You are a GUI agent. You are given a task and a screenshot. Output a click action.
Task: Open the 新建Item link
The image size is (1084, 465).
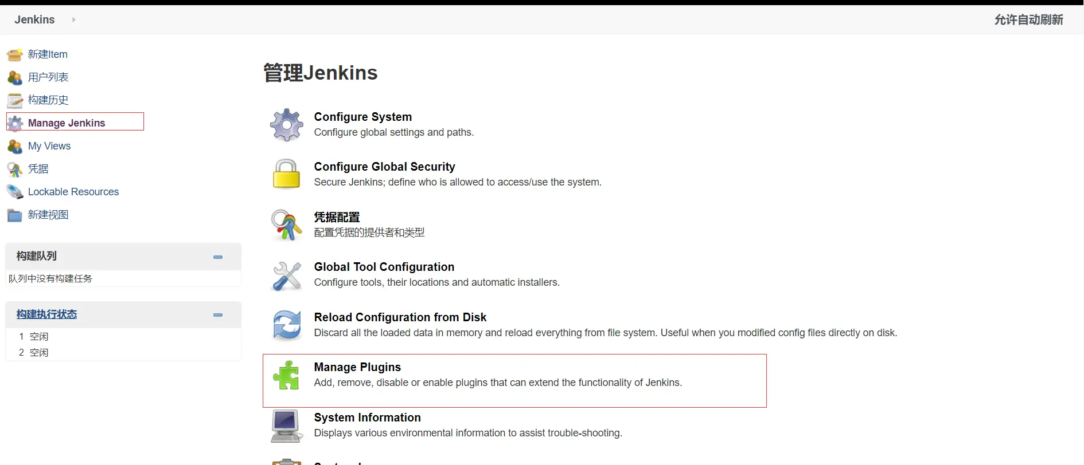(48, 54)
